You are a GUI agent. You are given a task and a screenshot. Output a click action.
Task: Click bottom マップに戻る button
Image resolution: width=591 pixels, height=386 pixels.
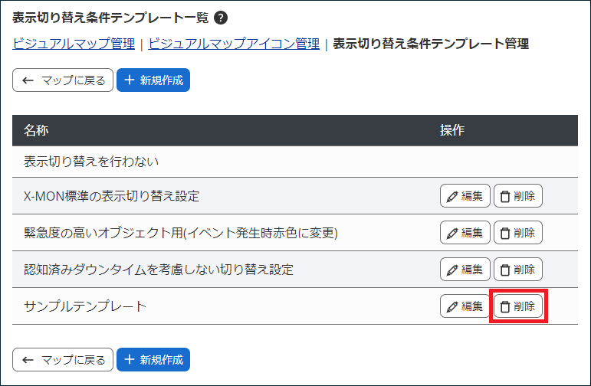coord(63,359)
